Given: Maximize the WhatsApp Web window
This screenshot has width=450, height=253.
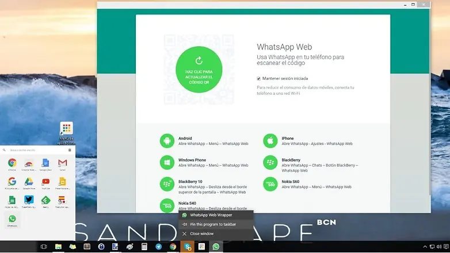Looking at the screenshot, I should click(413, 5).
